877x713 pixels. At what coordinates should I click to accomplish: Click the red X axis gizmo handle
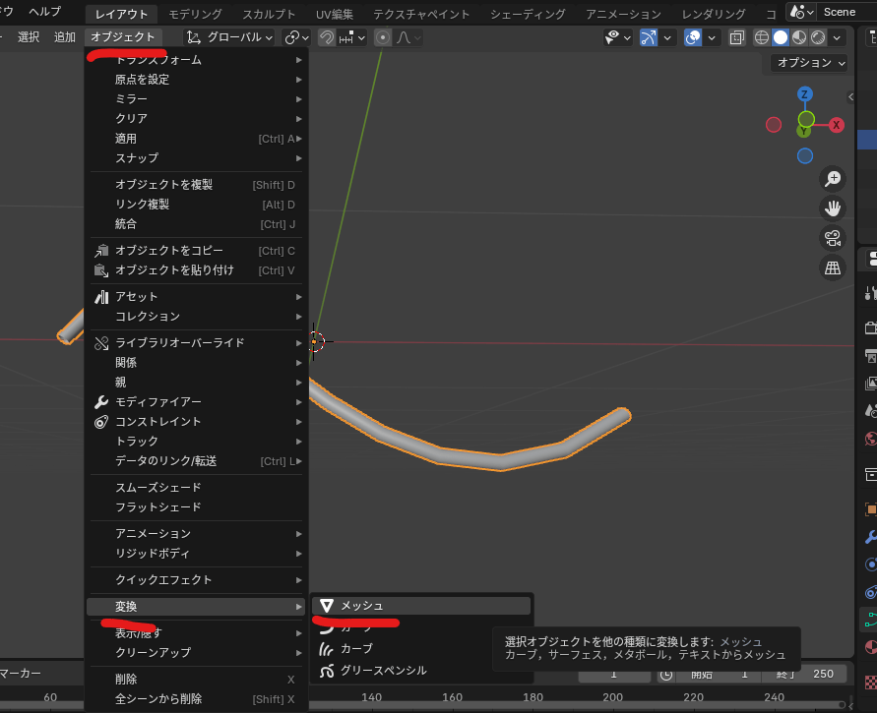tap(836, 125)
